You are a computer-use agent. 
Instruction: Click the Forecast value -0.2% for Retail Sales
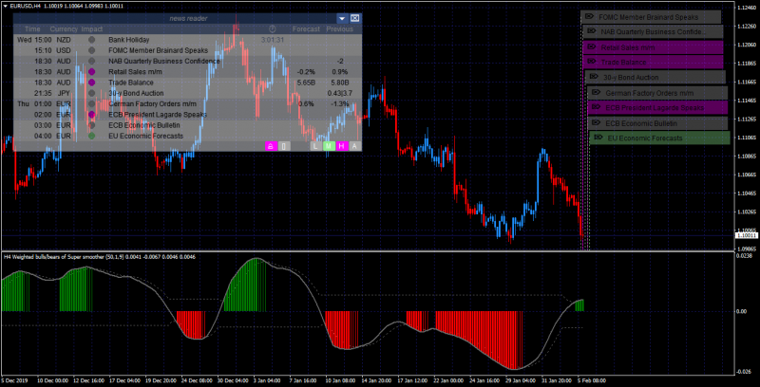pos(305,71)
